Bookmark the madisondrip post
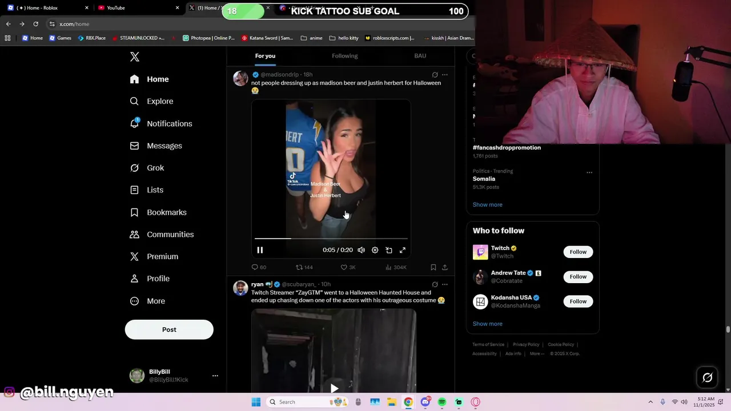This screenshot has width=731, height=411. (433, 267)
